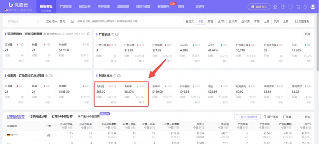The height and width of the screenshot is (144, 319).
Task: Click the German flag icon in store row
Action: pos(9,135)
